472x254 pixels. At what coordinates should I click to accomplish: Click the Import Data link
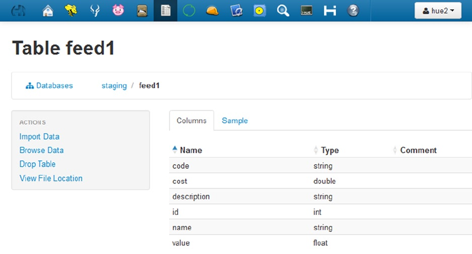click(39, 137)
